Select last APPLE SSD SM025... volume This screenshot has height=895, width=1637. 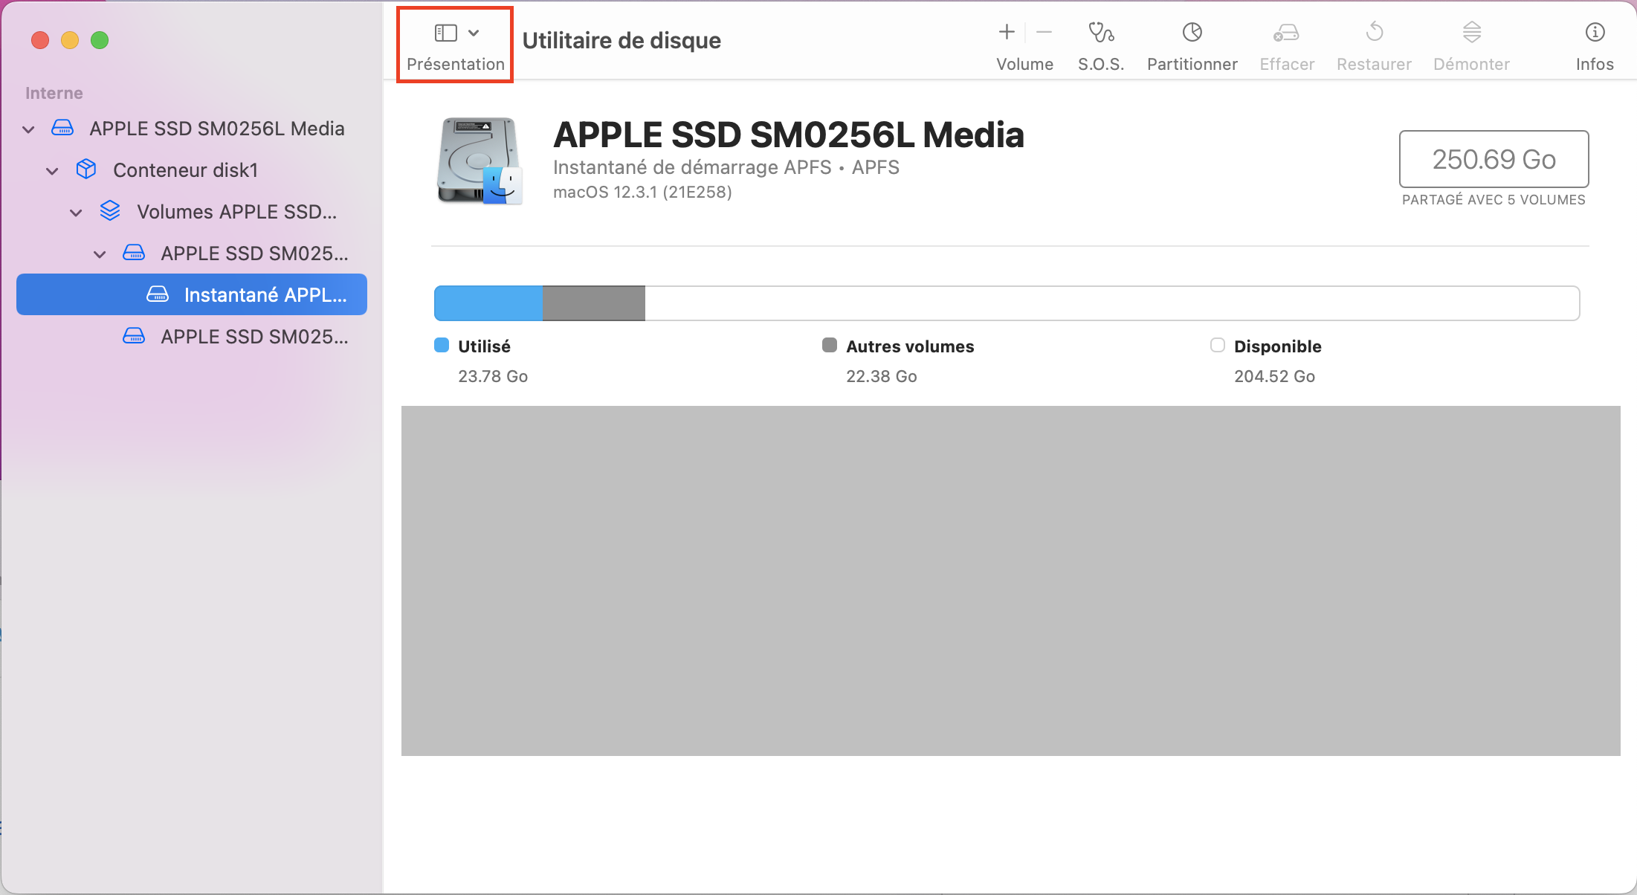click(254, 337)
